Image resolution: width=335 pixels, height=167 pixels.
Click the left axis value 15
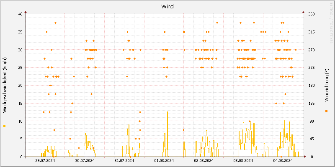tap(20, 103)
